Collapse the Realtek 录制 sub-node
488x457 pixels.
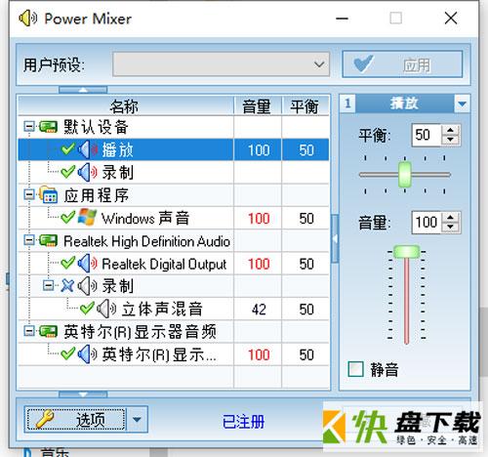49,286
